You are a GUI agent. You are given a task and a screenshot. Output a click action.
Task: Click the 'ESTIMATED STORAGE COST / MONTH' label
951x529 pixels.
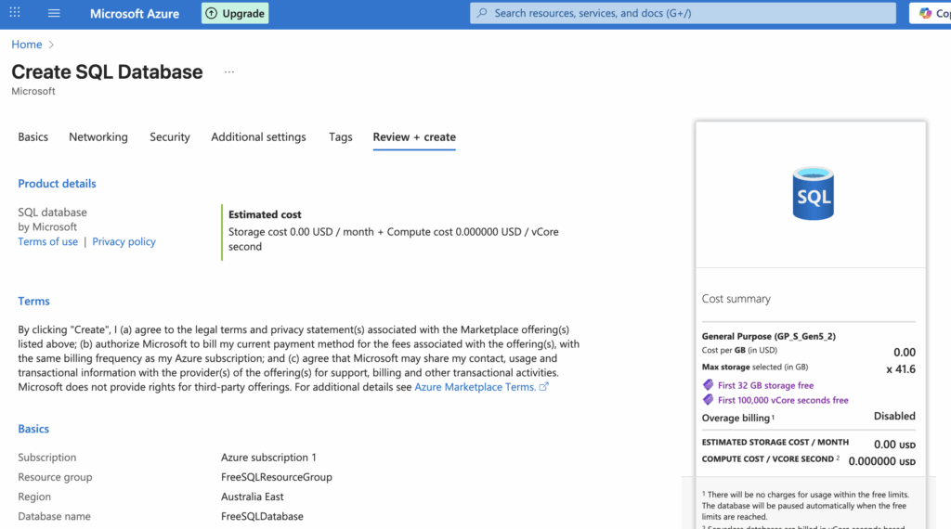775,443
